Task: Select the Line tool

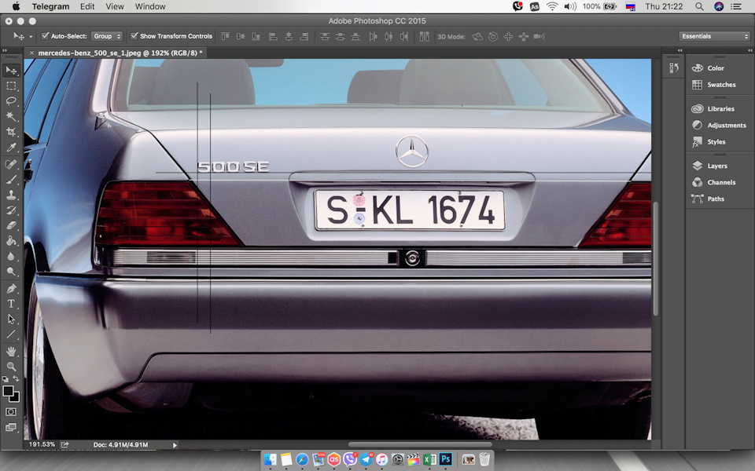Action: point(10,334)
